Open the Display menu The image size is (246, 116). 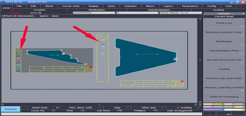(x=93, y=6)
